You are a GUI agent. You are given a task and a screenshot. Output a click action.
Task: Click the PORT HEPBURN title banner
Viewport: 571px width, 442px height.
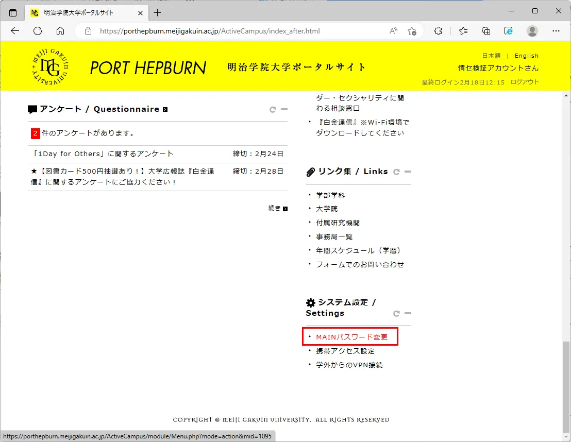148,67
